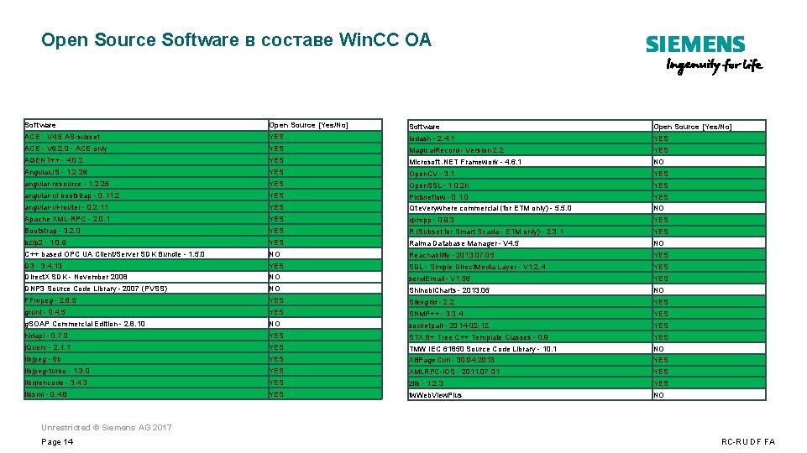Click the 'D3 - 3.4.13' cell
The height and width of the screenshot is (453, 807).
146,266
